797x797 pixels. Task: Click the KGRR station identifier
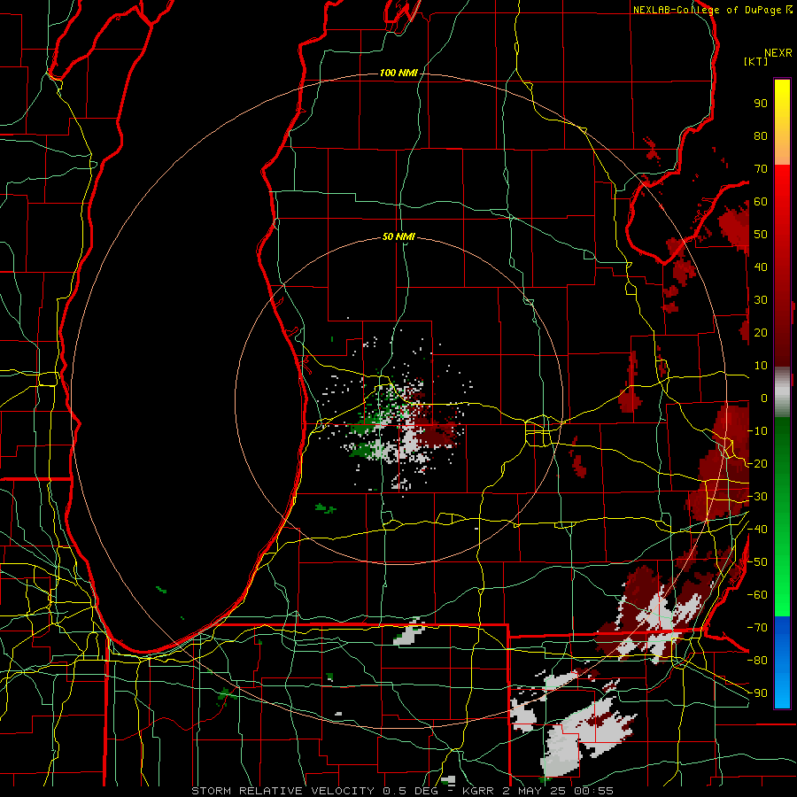tap(478, 791)
